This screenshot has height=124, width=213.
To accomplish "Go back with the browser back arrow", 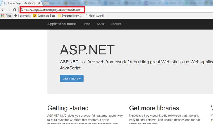I will point(3,10).
